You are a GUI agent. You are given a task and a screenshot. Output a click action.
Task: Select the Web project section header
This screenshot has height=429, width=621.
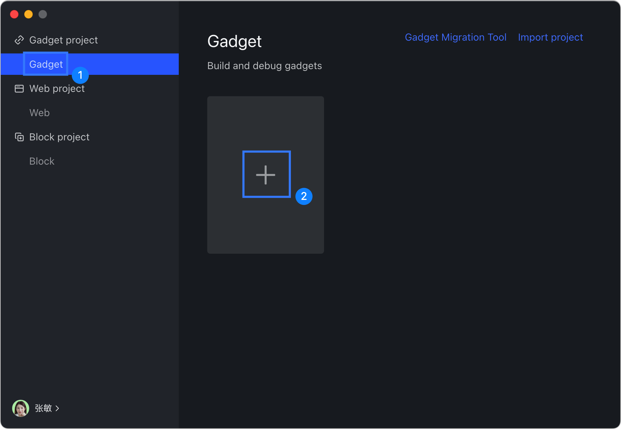point(57,88)
